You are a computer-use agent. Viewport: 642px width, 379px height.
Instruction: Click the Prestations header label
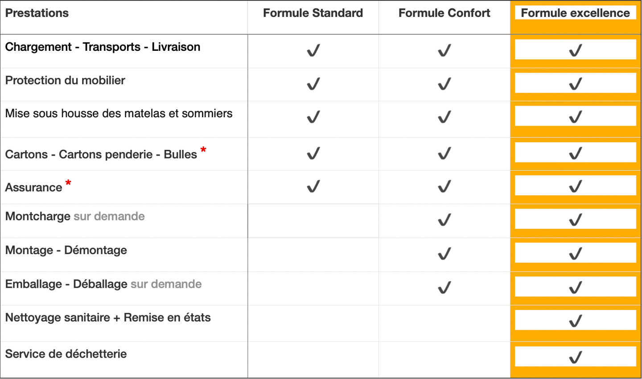coord(37,13)
